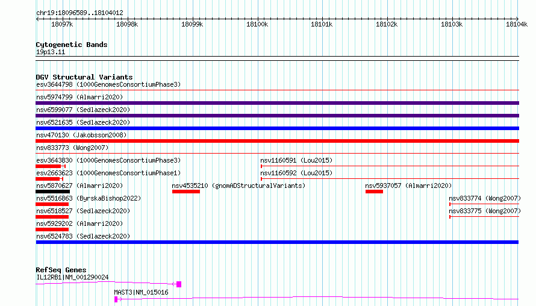Click the blue nsv6524783 variant bar
Viewport: 536px width, 306px height.
point(277,242)
